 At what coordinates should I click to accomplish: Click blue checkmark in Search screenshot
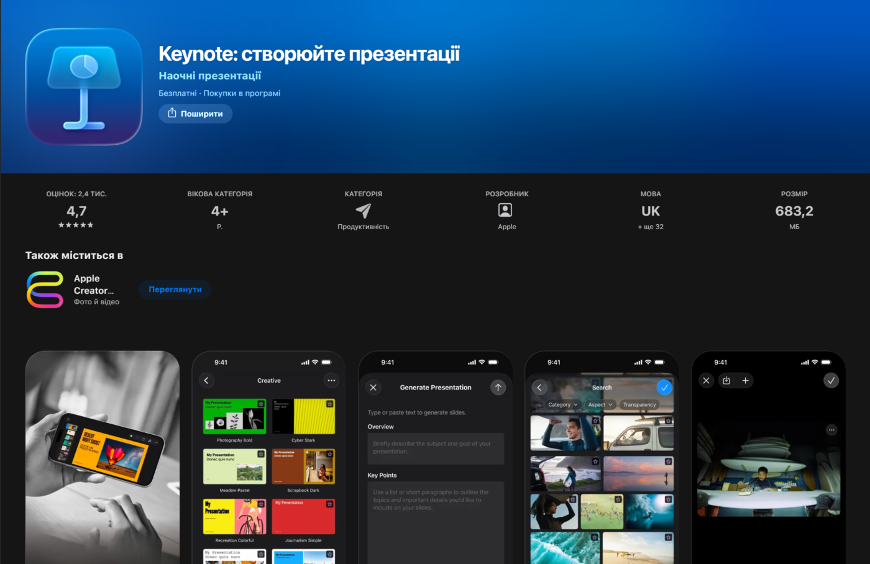664,388
